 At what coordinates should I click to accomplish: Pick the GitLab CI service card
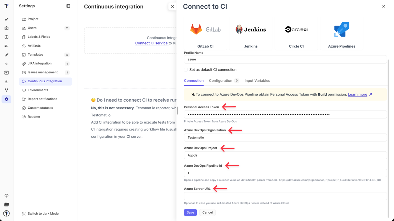tap(205, 33)
